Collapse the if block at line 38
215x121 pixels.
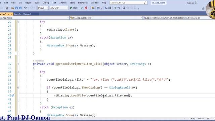pyautogui.click(x=18, y=87)
